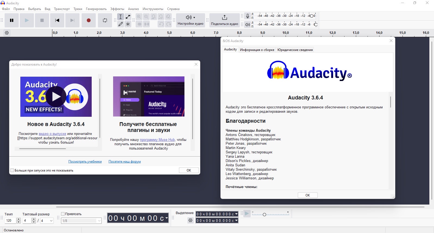The height and width of the screenshot is (233, 434).
Task: Click the Trim audio outside selection icon
Action: click(x=139, y=24)
